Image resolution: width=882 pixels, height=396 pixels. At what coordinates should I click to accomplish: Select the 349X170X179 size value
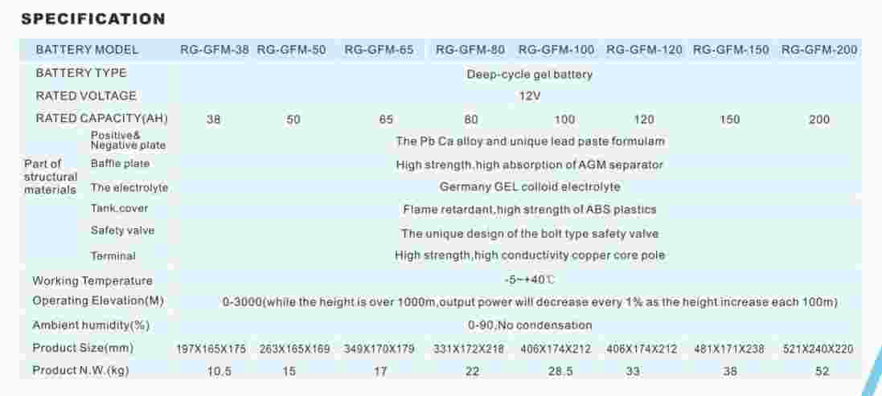pos(379,349)
